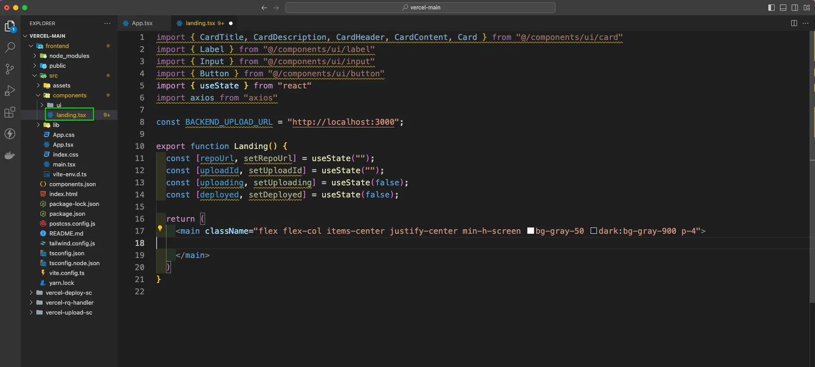
Task: Open package.json file
Action: 67,214
